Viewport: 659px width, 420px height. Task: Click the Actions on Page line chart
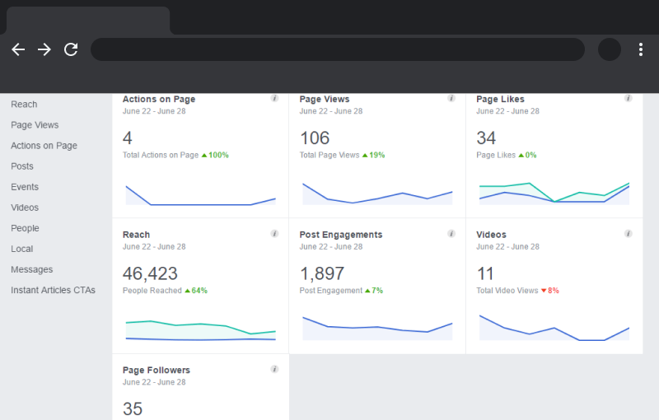point(200,195)
